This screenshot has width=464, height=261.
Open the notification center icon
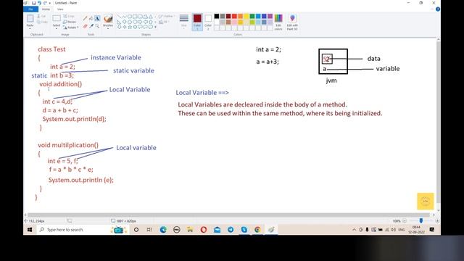(x=432, y=230)
